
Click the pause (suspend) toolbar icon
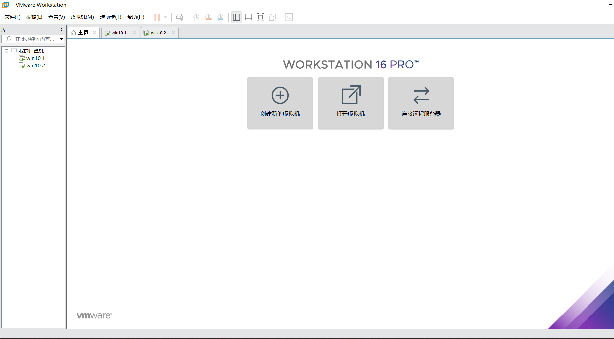(157, 17)
